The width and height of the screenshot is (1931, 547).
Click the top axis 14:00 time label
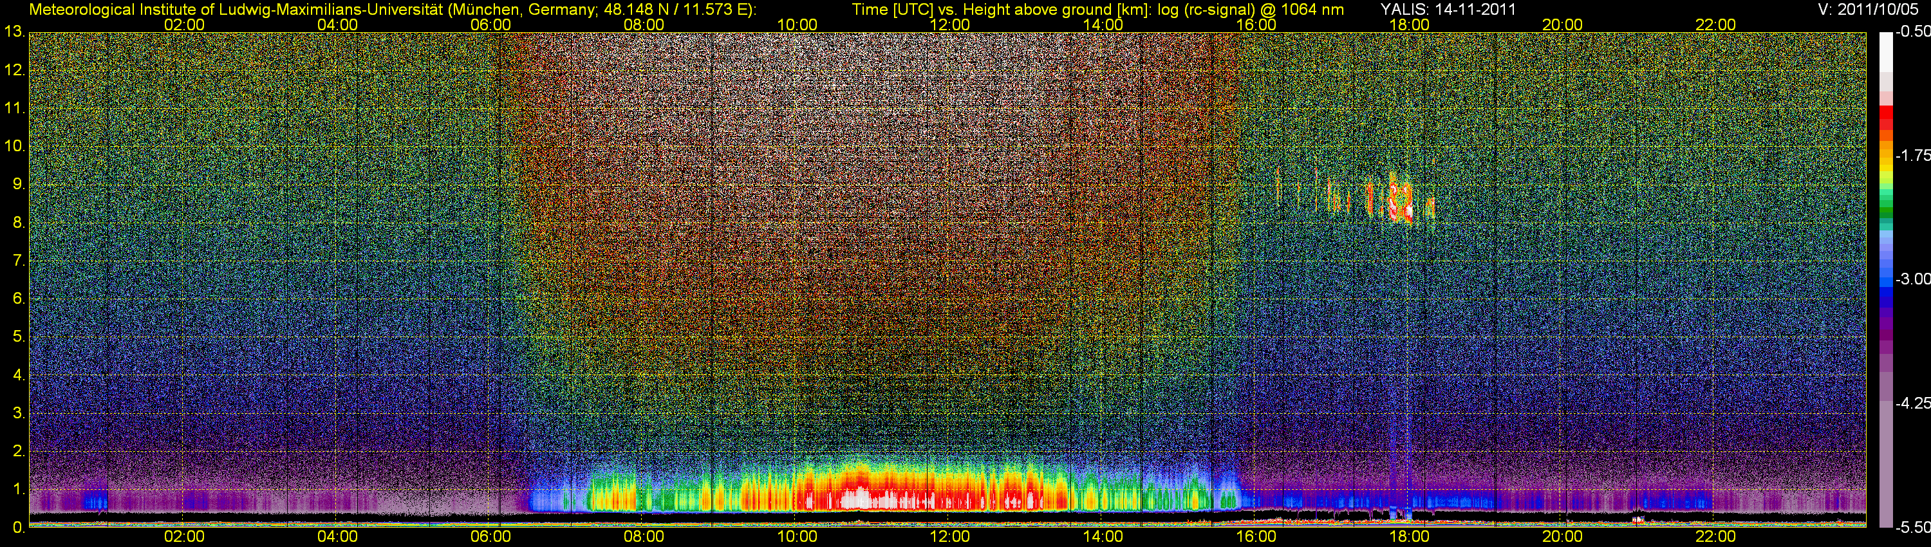[1103, 24]
